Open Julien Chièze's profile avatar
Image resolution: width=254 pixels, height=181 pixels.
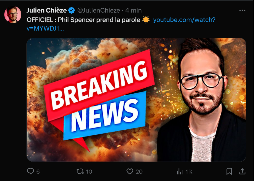[x=13, y=15]
